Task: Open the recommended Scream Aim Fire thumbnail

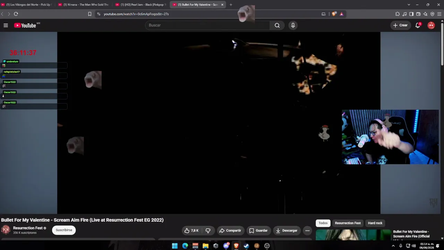Action: (353, 235)
